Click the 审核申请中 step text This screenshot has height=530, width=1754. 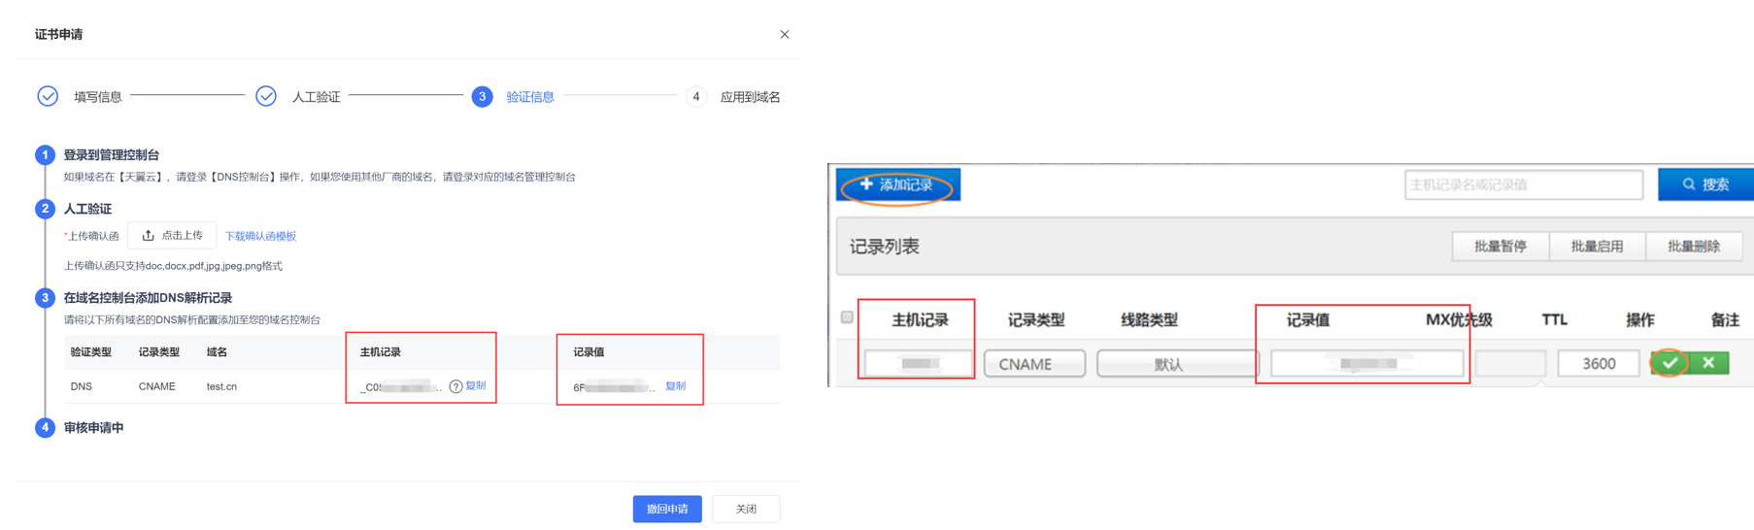coord(93,427)
